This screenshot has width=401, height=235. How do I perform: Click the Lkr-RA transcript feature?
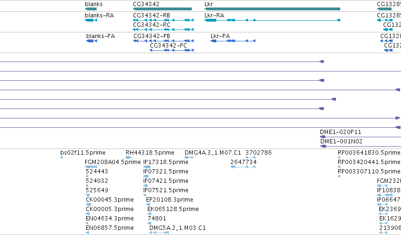272,20
